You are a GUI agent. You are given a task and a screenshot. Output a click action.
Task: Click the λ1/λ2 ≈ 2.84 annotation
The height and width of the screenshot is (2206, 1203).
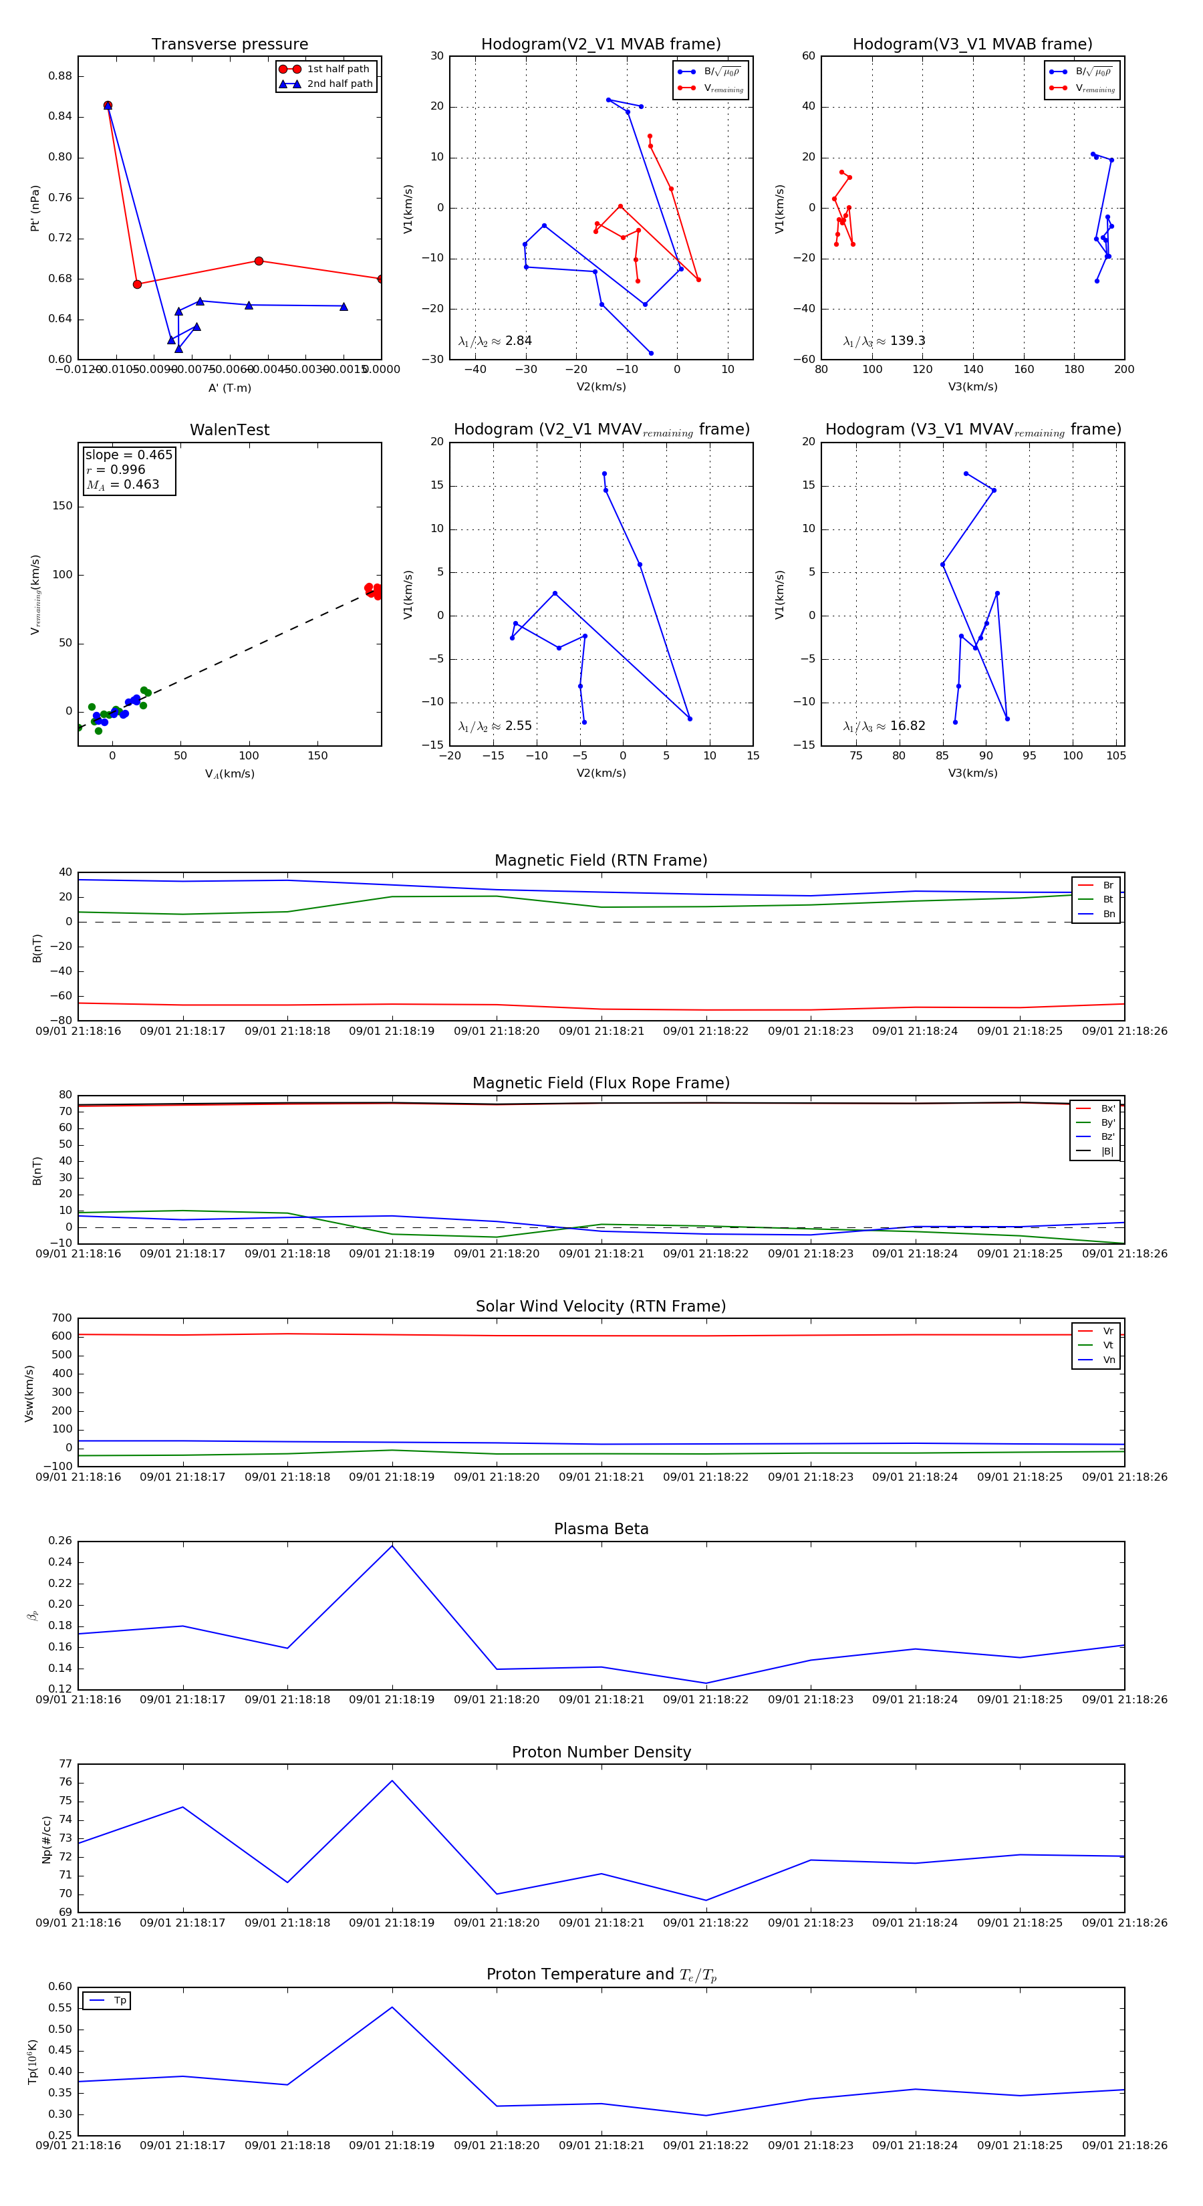pos(495,341)
